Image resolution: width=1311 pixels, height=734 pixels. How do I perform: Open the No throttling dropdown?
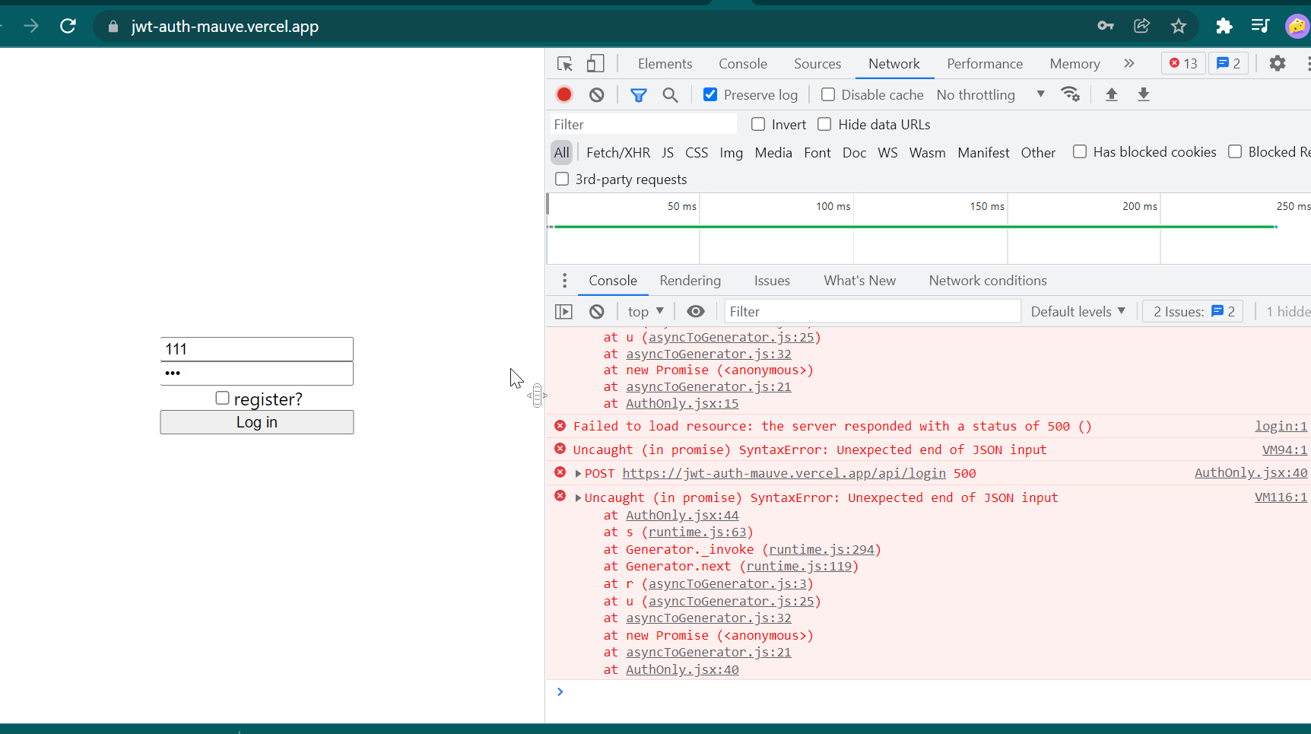click(991, 94)
